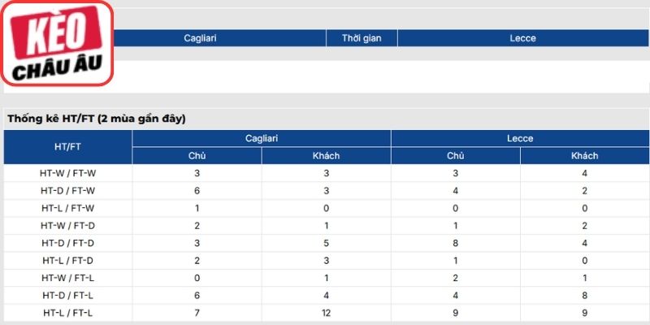Select the Lecce header in top table
This screenshot has height=325, width=650.
pyautogui.click(x=522, y=38)
